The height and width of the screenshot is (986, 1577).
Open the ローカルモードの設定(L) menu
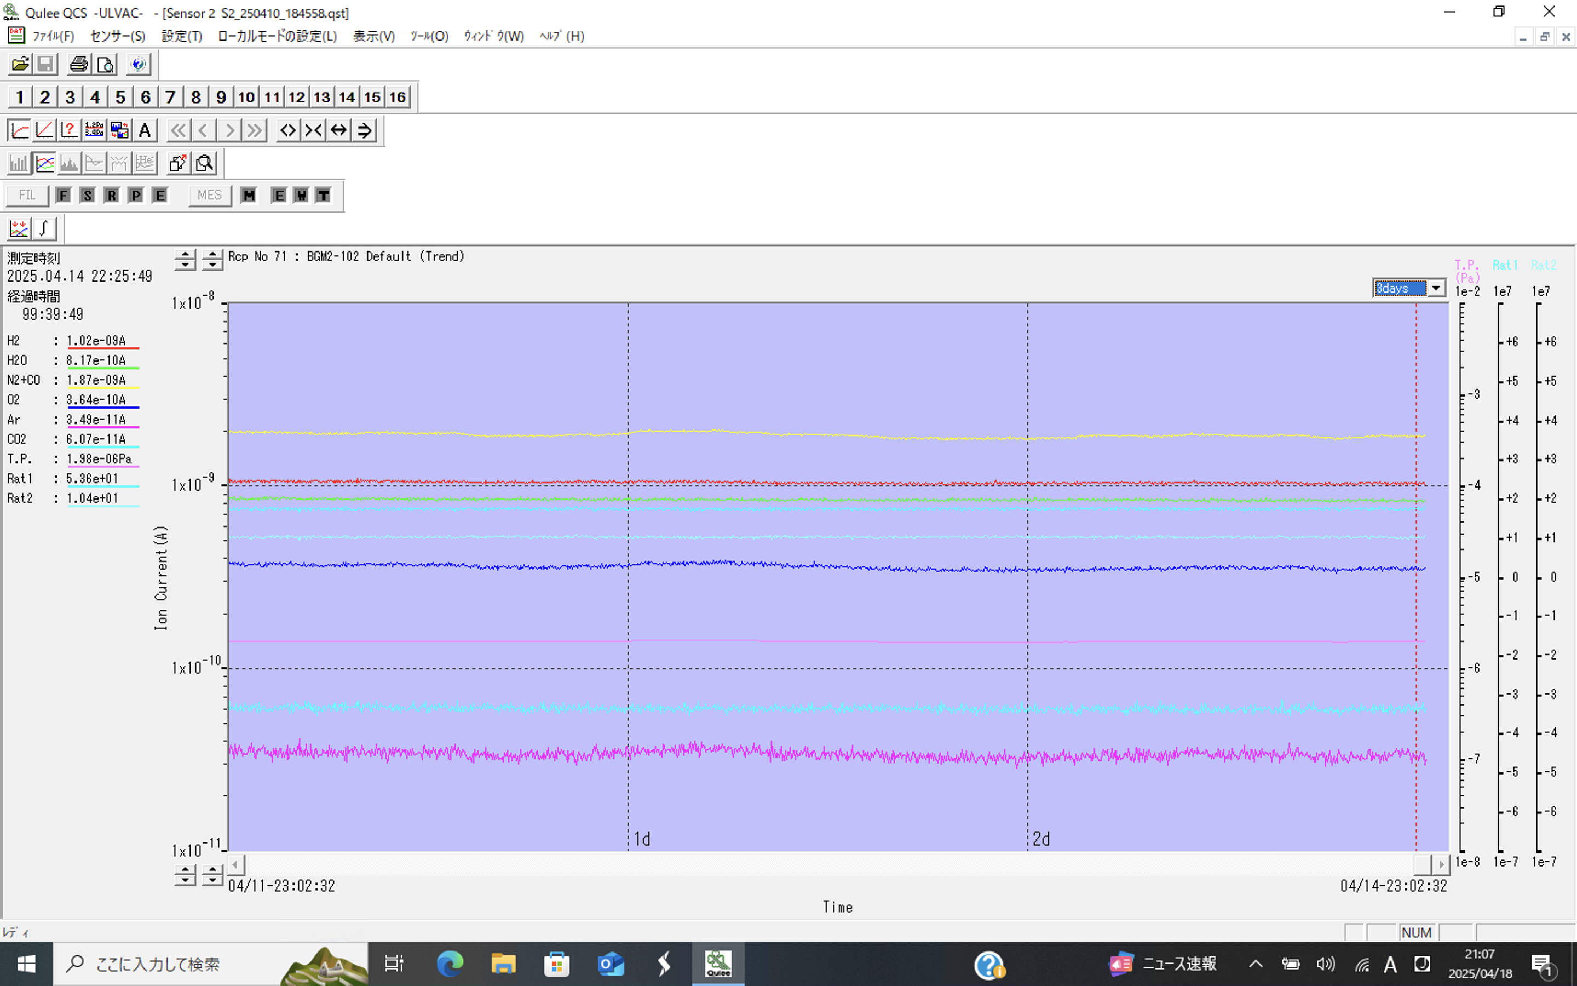tap(278, 36)
